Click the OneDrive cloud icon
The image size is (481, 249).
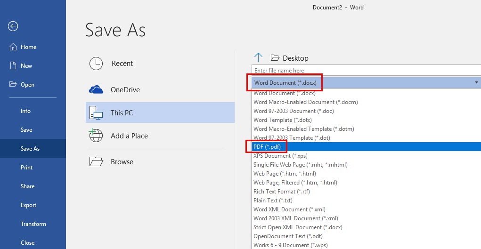pyautogui.click(x=96, y=89)
